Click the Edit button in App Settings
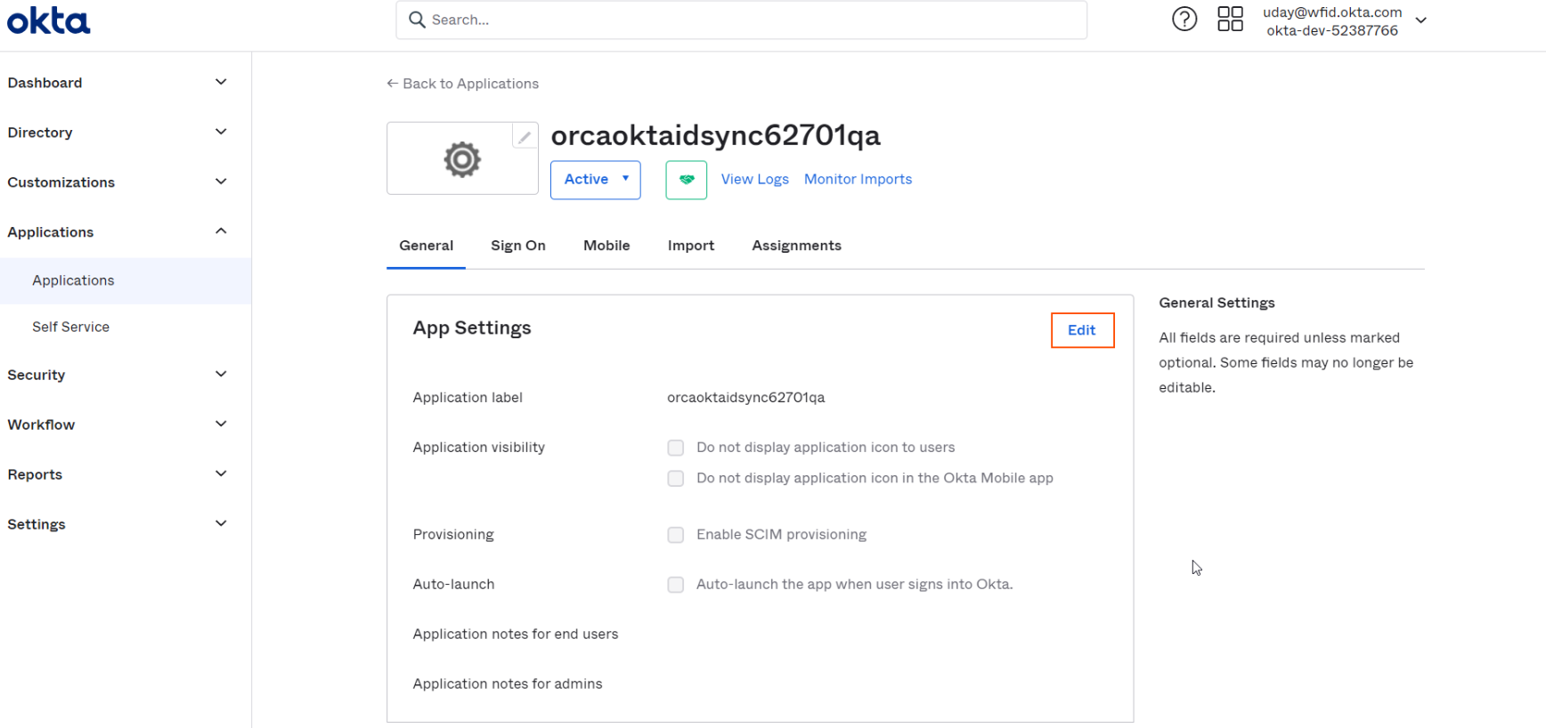Image resolution: width=1546 pixels, height=728 pixels. point(1082,330)
